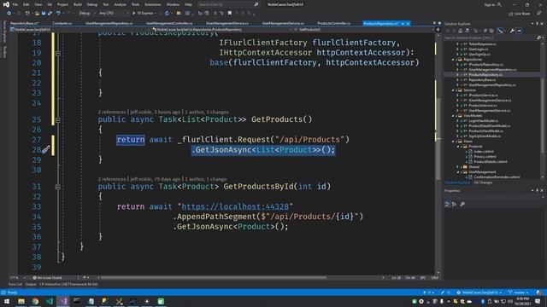Screen dimensions: 547x307
Task: Click the Home icon in Solution Explorer toolbar
Action: pos(460,31)
